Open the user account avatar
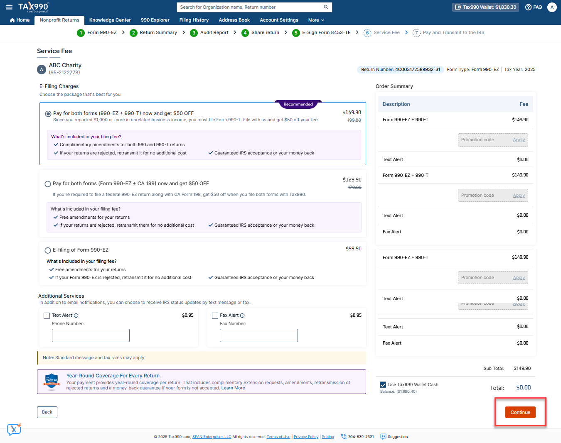The image size is (561, 443). click(x=552, y=7)
